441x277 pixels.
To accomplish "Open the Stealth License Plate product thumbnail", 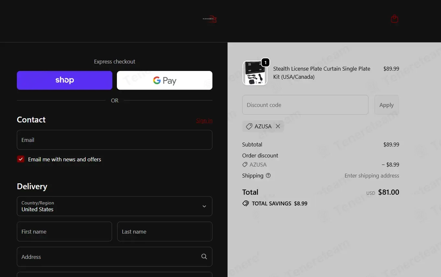I will click(255, 73).
